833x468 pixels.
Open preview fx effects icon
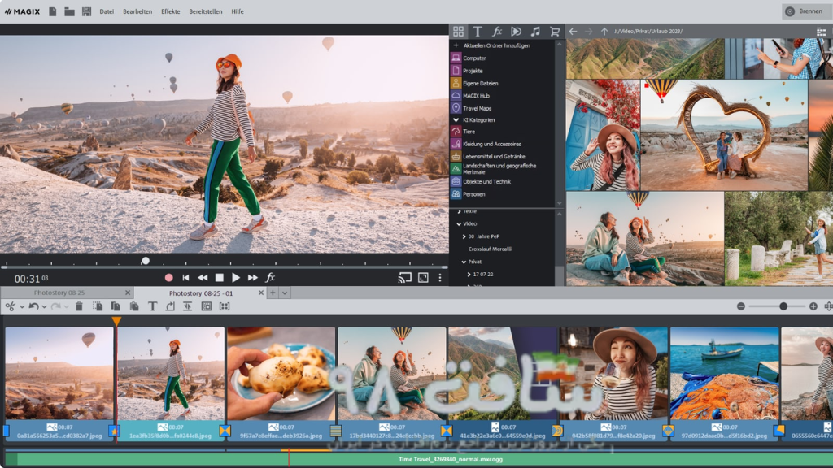coord(270,277)
